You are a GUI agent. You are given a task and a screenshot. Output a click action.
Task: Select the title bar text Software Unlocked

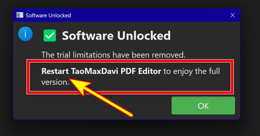(48, 16)
